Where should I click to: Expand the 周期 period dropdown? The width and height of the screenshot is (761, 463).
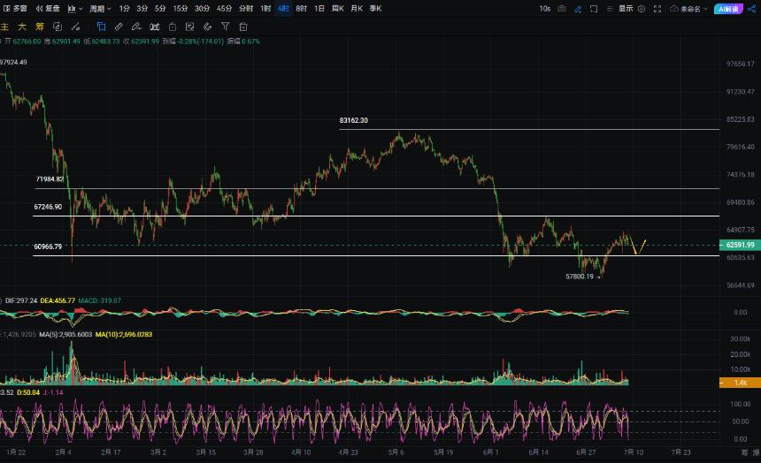tap(100, 9)
